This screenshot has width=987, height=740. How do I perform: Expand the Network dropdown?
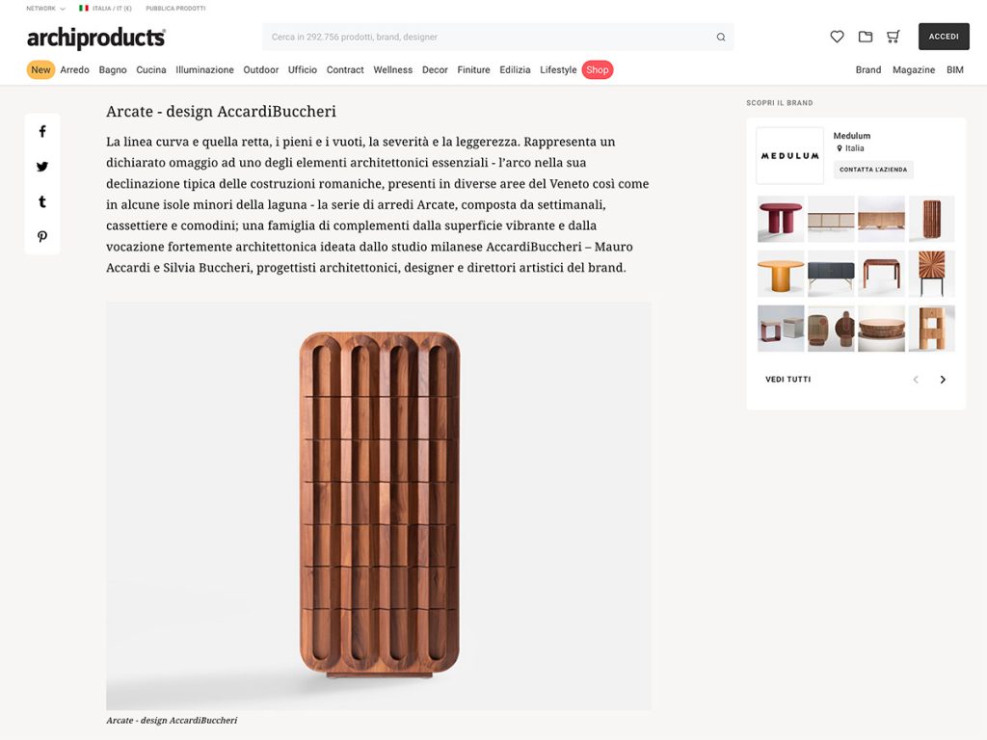45,8
